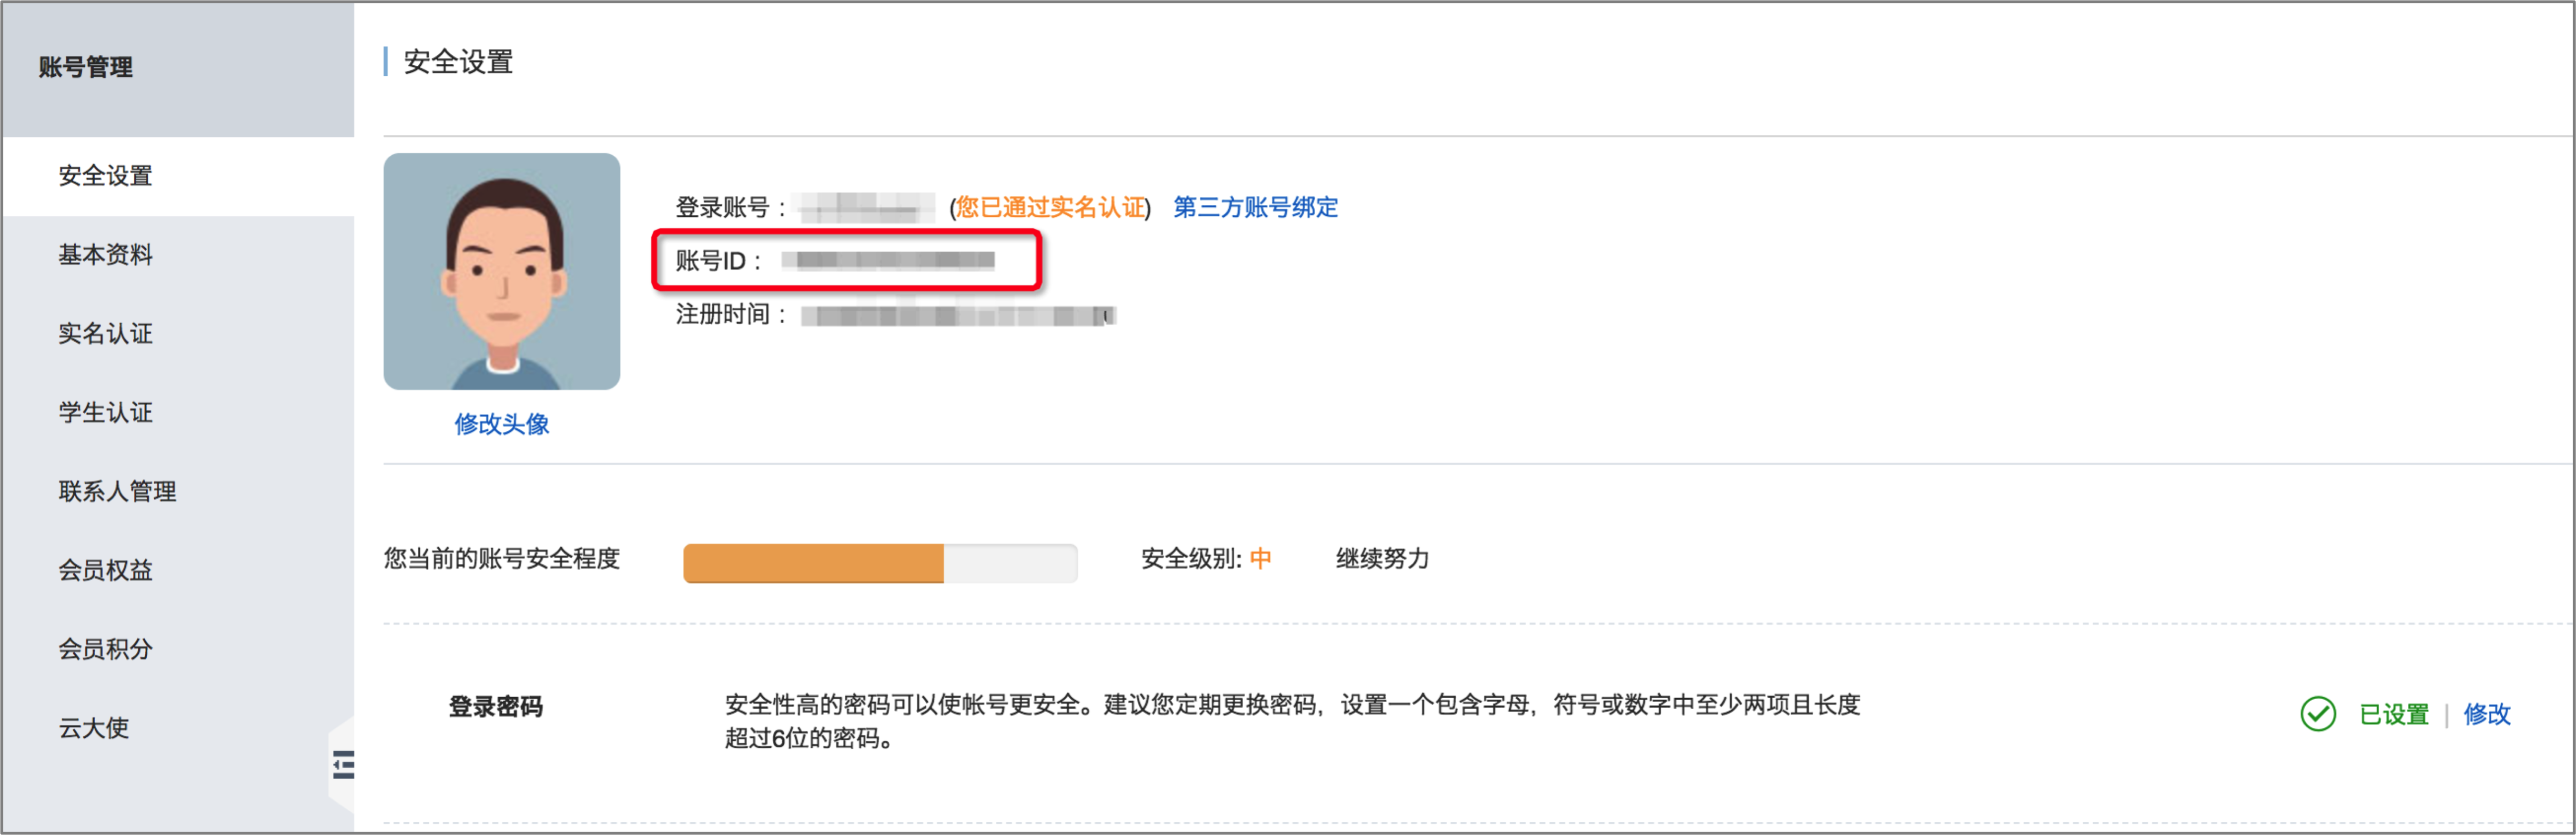This screenshot has width=2576, height=835.
Task: Open 会员积分 in the sidebar
Action: coord(106,649)
